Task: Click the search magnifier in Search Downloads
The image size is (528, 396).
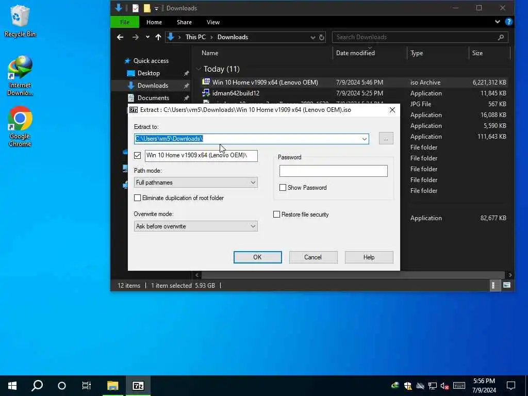Action: point(501,37)
